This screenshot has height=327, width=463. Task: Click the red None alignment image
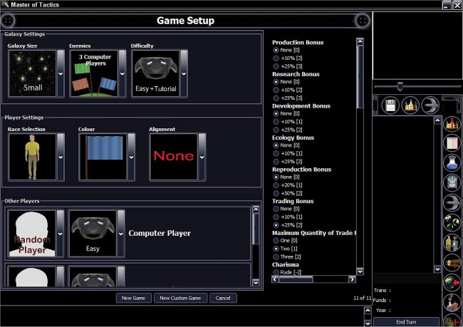tap(174, 157)
